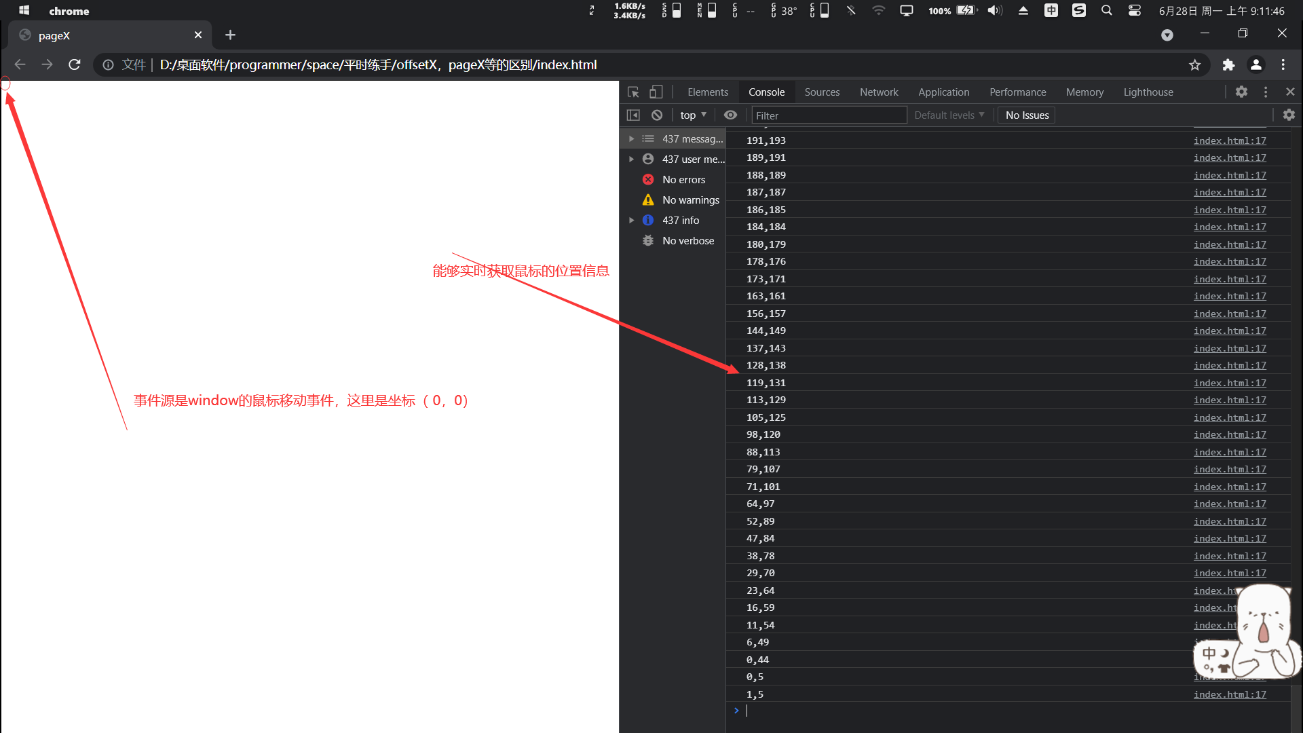Reload the page
1303x733 pixels.
75,65
